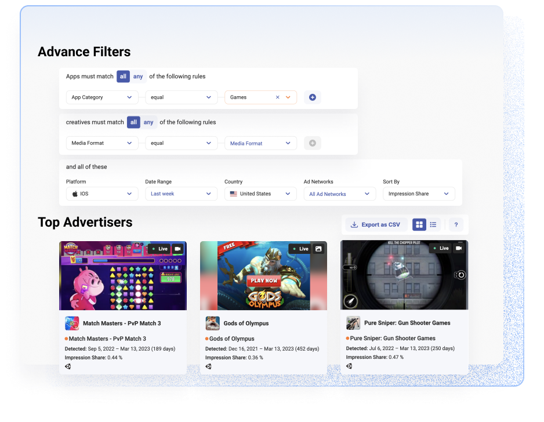Set apps rule matching to all
Viewport: 544px width, 422px height.
(x=123, y=77)
